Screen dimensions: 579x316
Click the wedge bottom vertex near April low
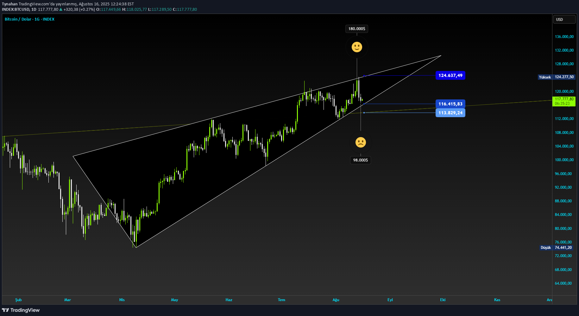(136, 247)
